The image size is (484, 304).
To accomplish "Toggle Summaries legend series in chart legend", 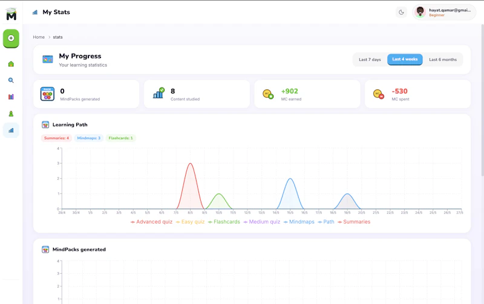I will pos(354,222).
